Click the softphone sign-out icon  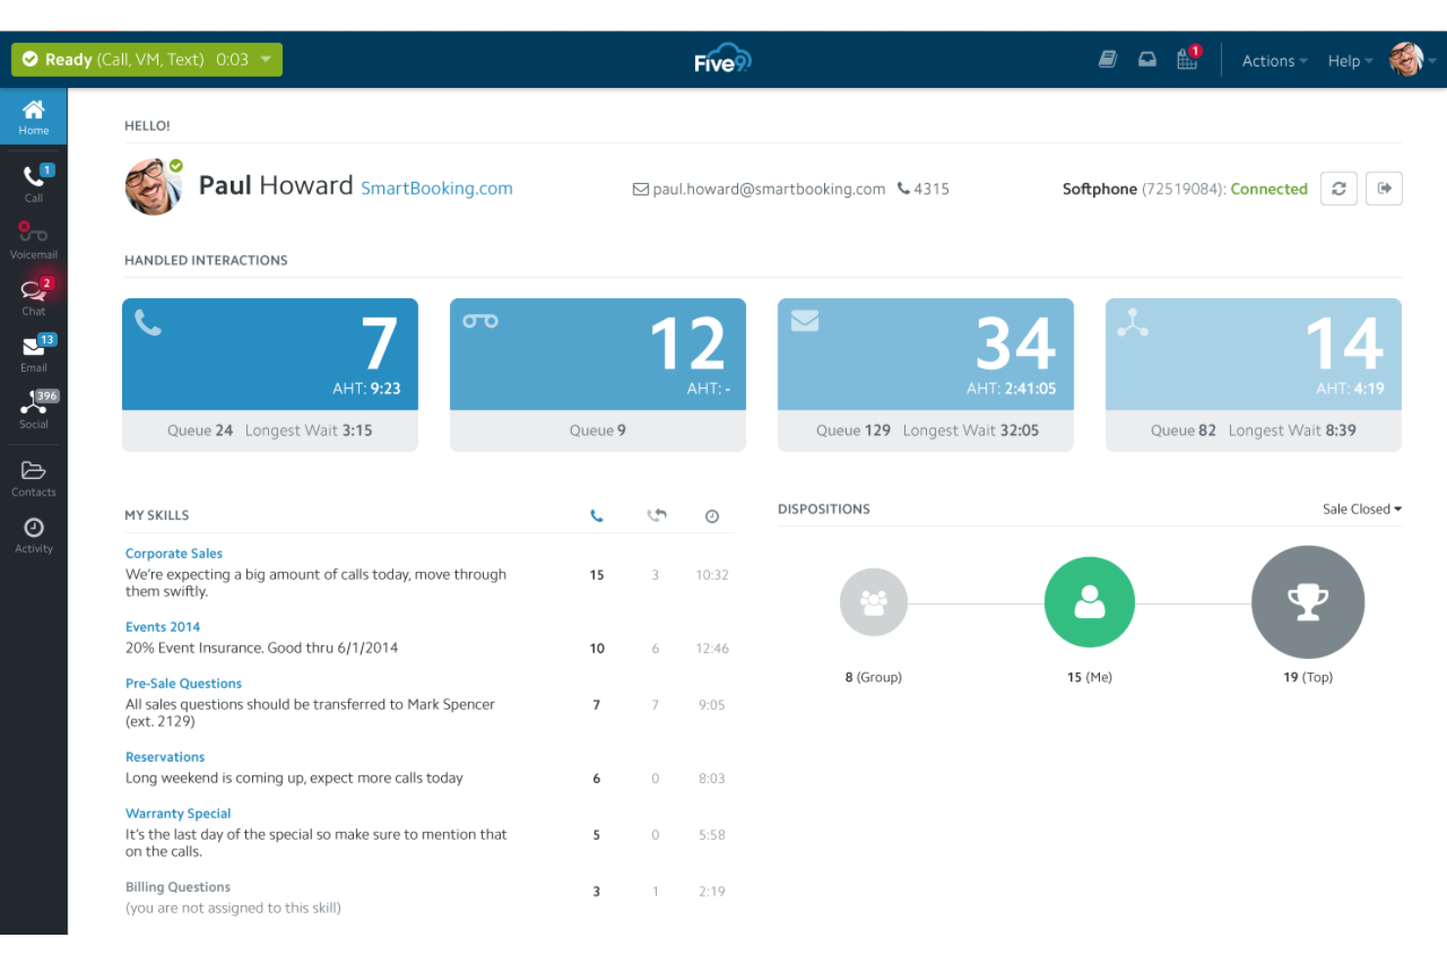1384,188
